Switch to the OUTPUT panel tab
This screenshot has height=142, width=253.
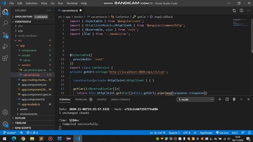(102, 99)
